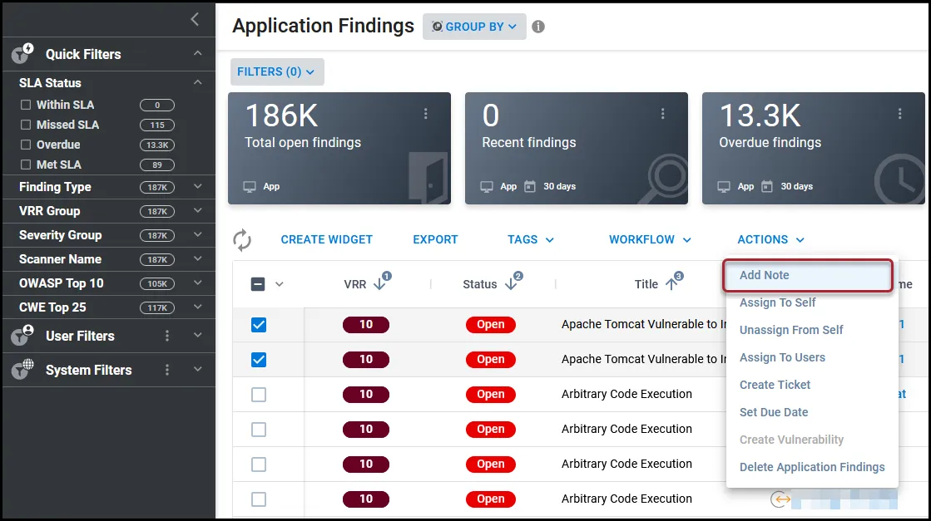The image size is (931, 521).
Task: Open selection options arrow beside header checkbox
Action: click(279, 284)
